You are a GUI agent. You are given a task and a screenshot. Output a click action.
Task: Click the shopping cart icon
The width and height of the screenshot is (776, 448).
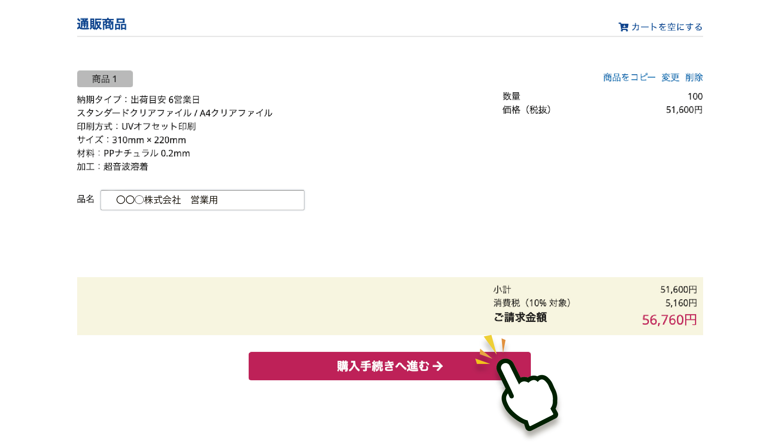(623, 27)
